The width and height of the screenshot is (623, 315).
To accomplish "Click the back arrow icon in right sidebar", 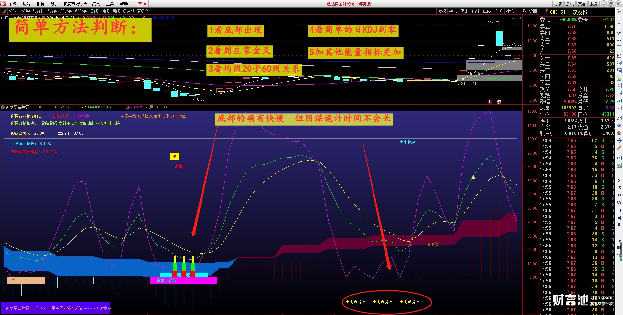I will point(619,11).
